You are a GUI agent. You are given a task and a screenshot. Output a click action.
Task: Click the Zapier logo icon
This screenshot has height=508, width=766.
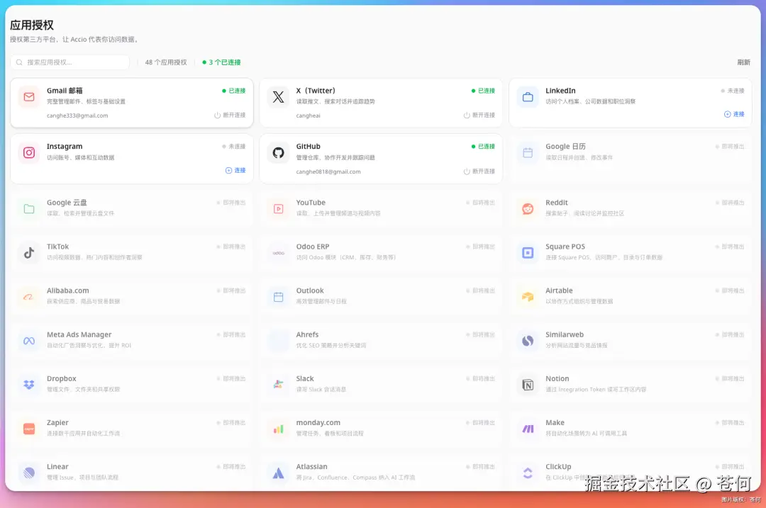click(29, 429)
